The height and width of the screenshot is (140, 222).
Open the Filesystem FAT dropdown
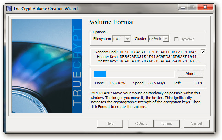121,39
